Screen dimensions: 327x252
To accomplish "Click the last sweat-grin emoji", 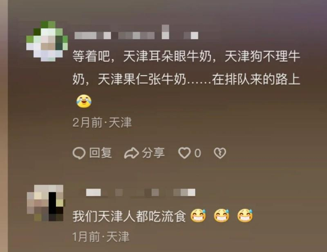I will click(245, 215).
